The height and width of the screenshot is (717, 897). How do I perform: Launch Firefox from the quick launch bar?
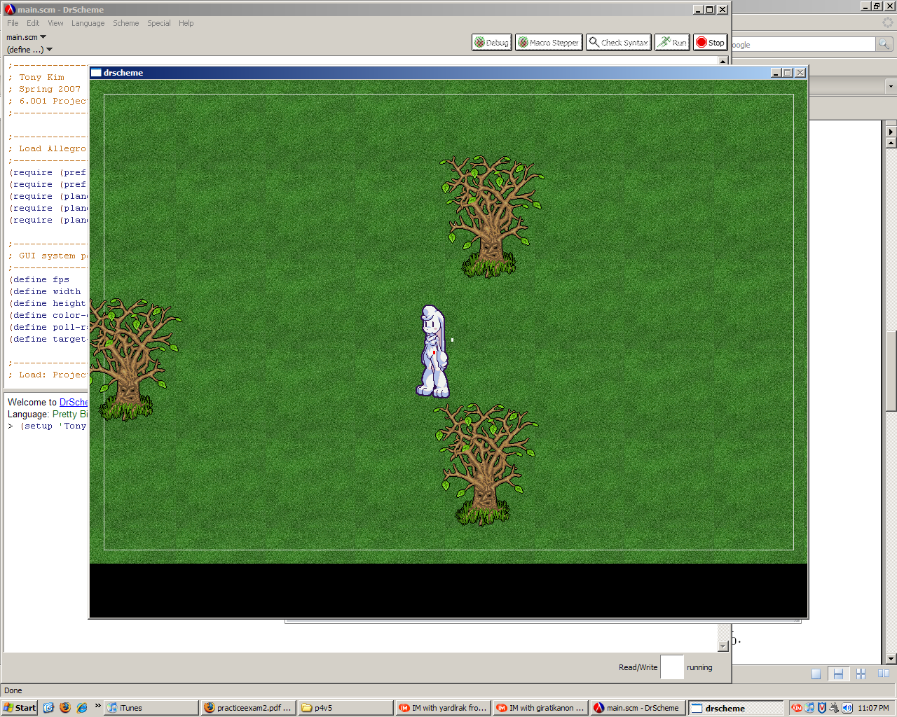pos(65,707)
